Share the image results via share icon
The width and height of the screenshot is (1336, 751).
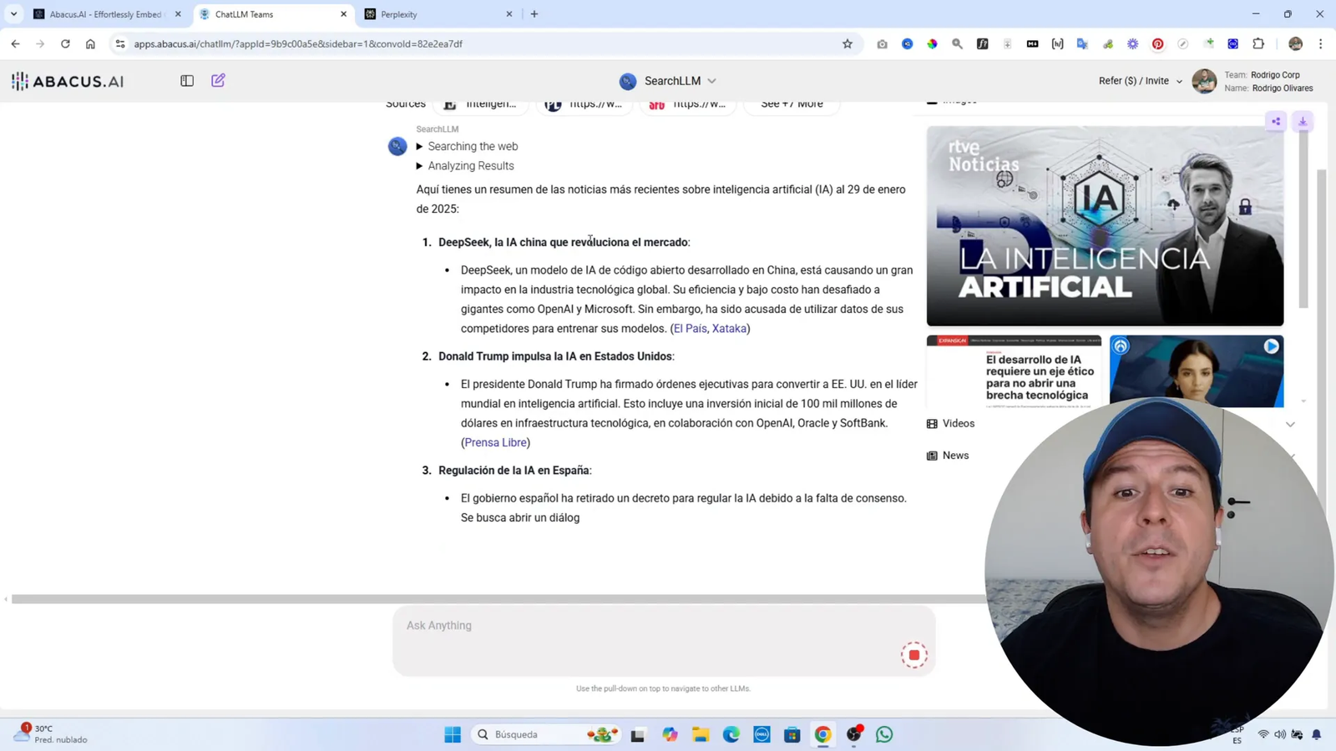click(x=1276, y=121)
